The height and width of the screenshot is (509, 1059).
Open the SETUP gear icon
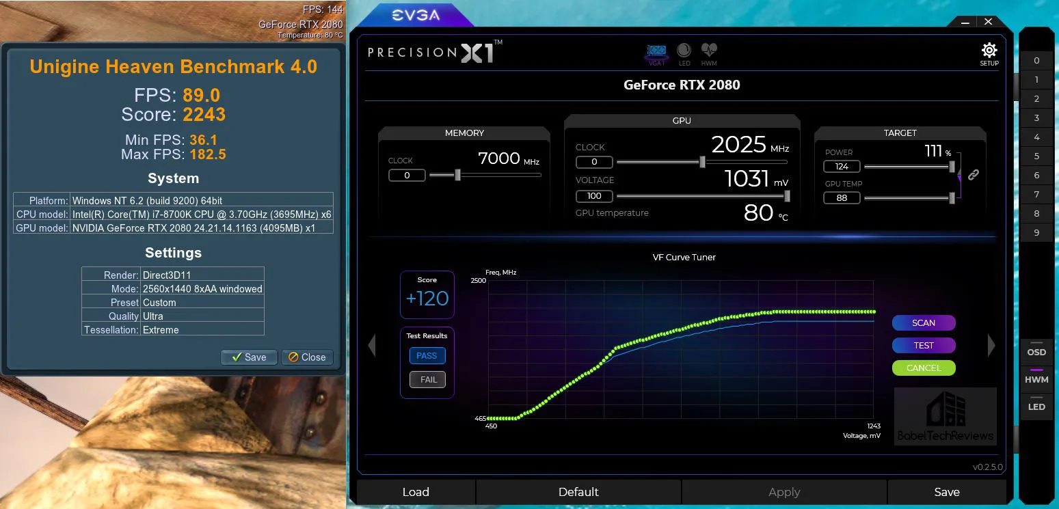click(x=989, y=55)
